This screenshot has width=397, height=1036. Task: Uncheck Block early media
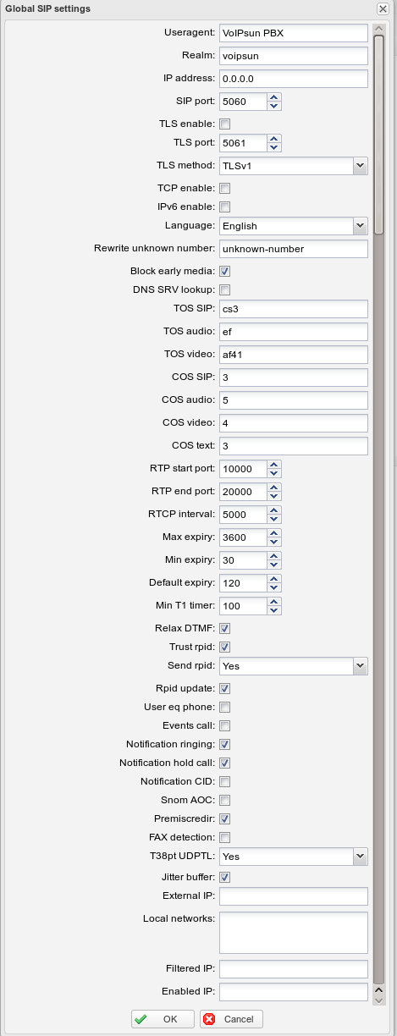[225, 272]
